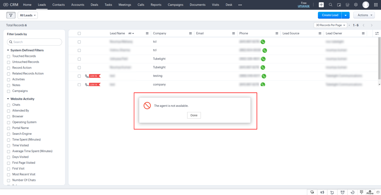Open the setup gear icon
The width and height of the screenshot is (381, 195).
pos(356,5)
